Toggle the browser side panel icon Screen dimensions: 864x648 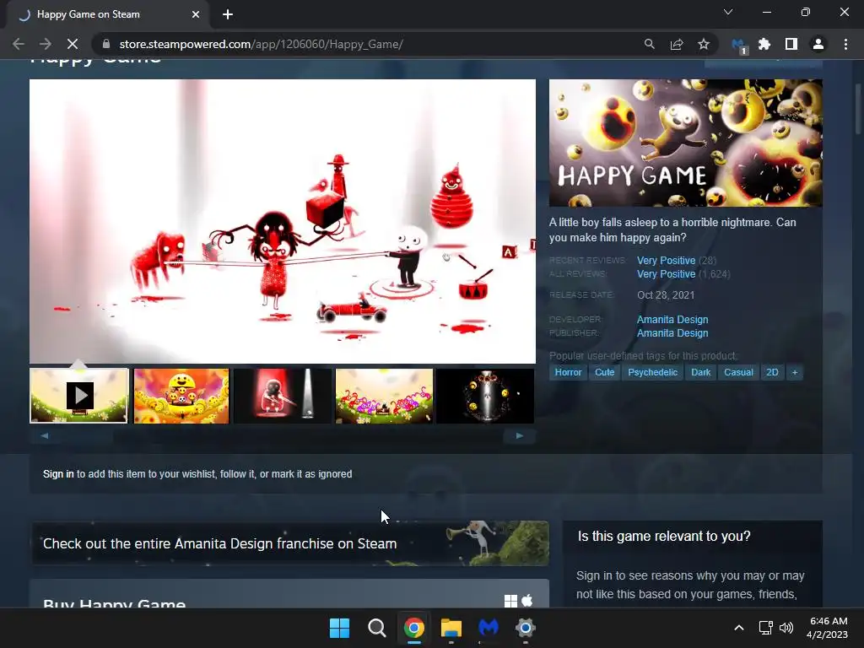pyautogui.click(x=791, y=44)
